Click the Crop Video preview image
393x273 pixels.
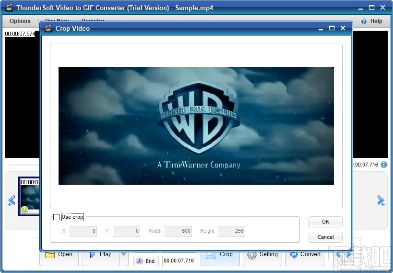coord(196,126)
